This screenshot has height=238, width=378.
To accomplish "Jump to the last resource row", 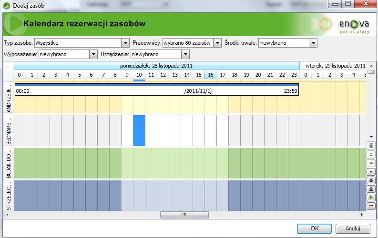I will (371, 189).
